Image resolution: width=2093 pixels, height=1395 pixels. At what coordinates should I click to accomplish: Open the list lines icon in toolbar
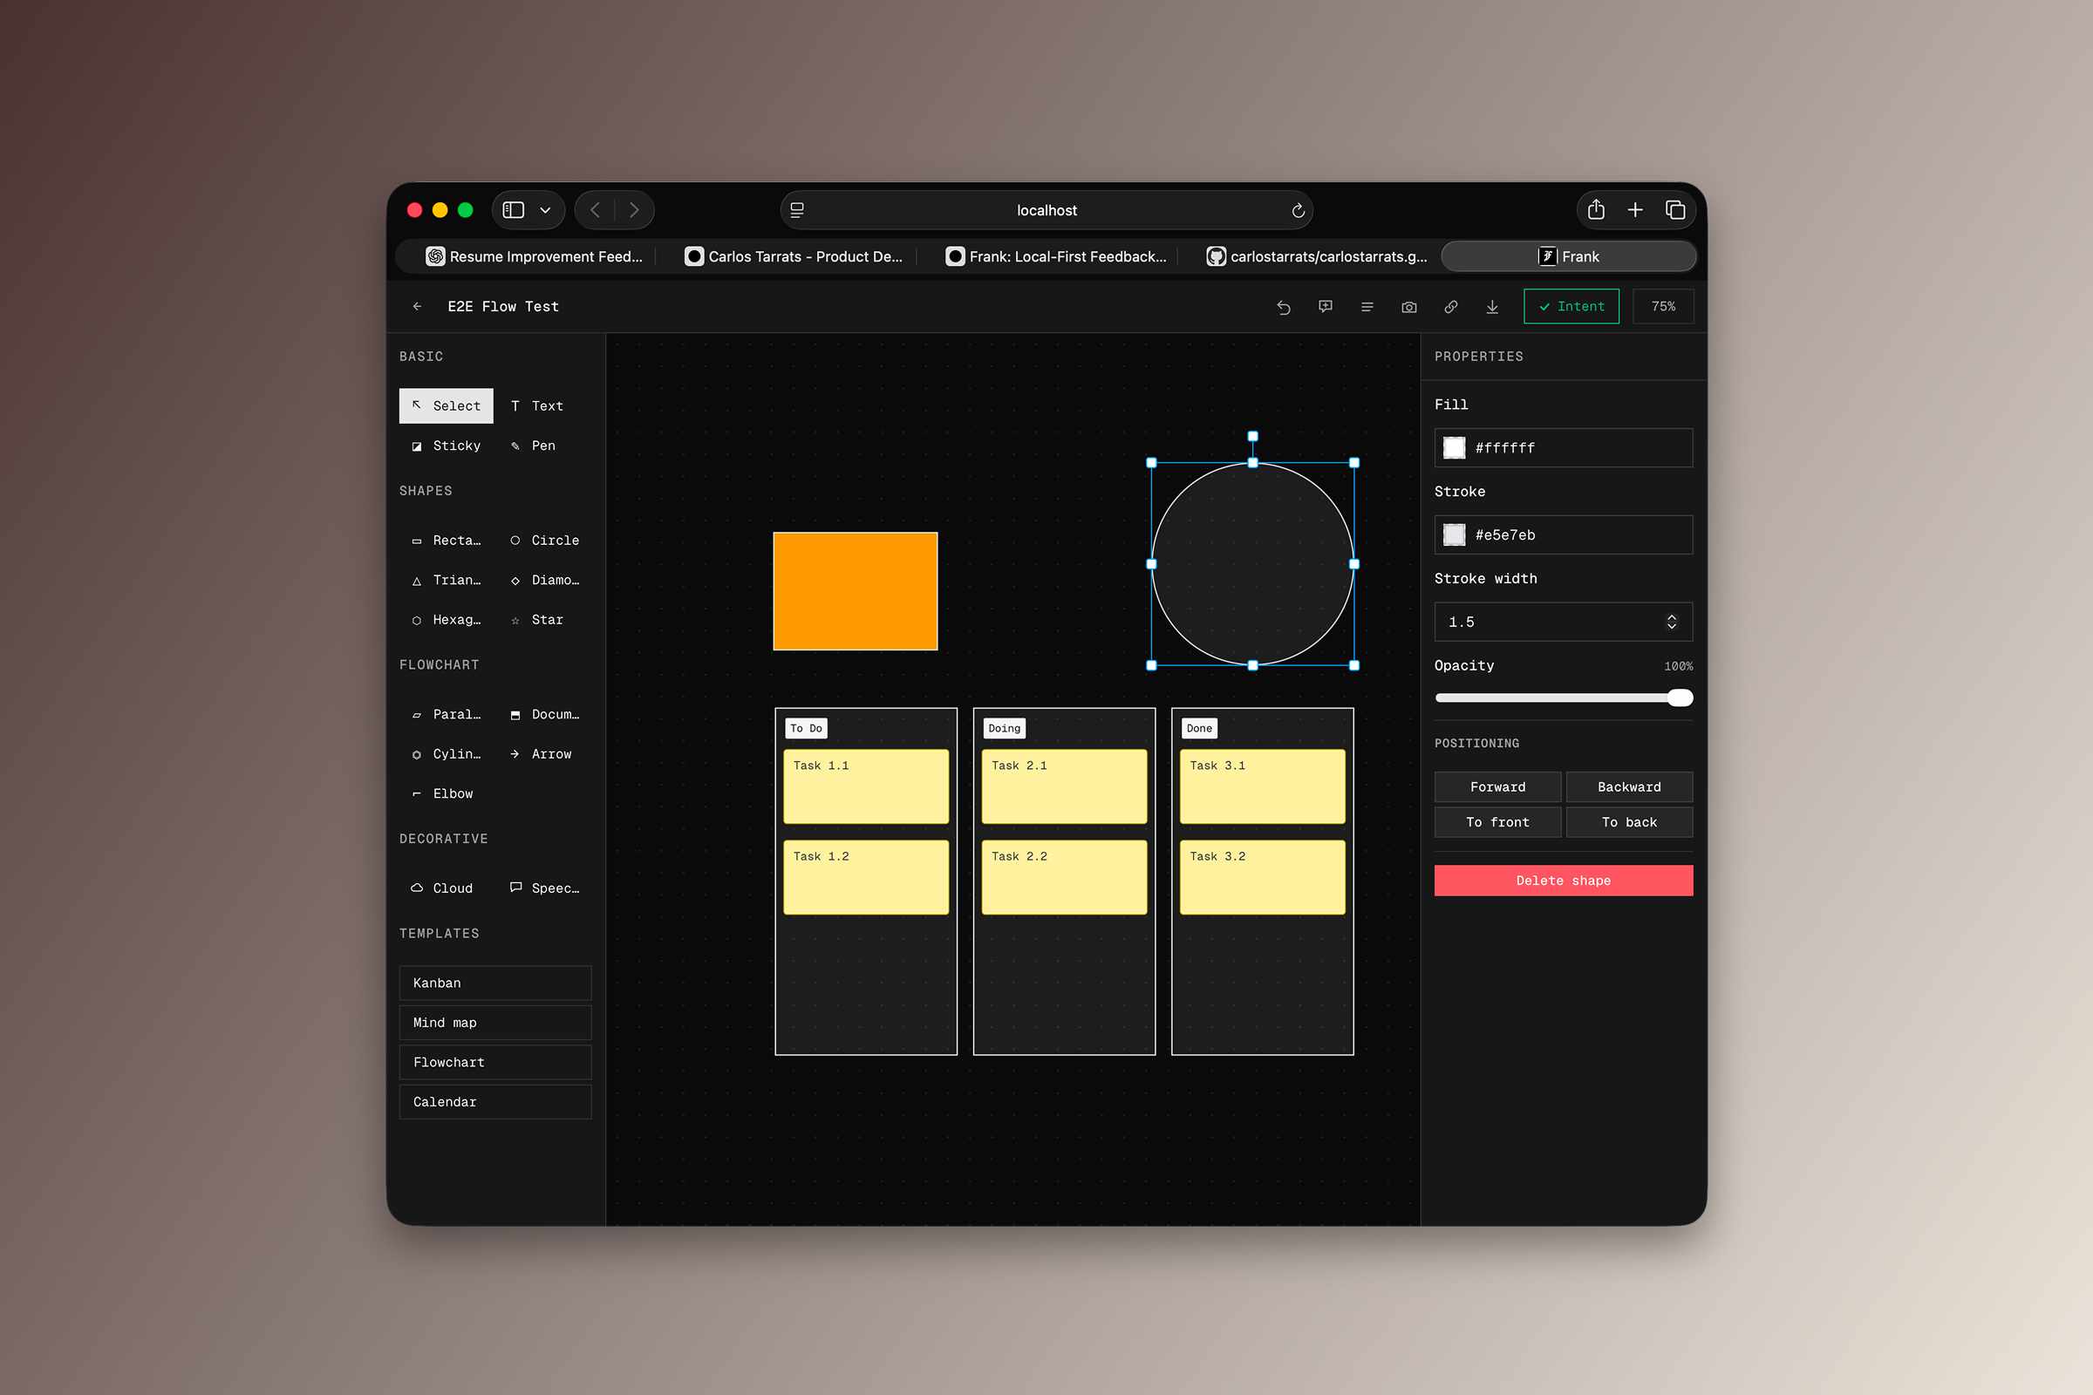click(1367, 307)
